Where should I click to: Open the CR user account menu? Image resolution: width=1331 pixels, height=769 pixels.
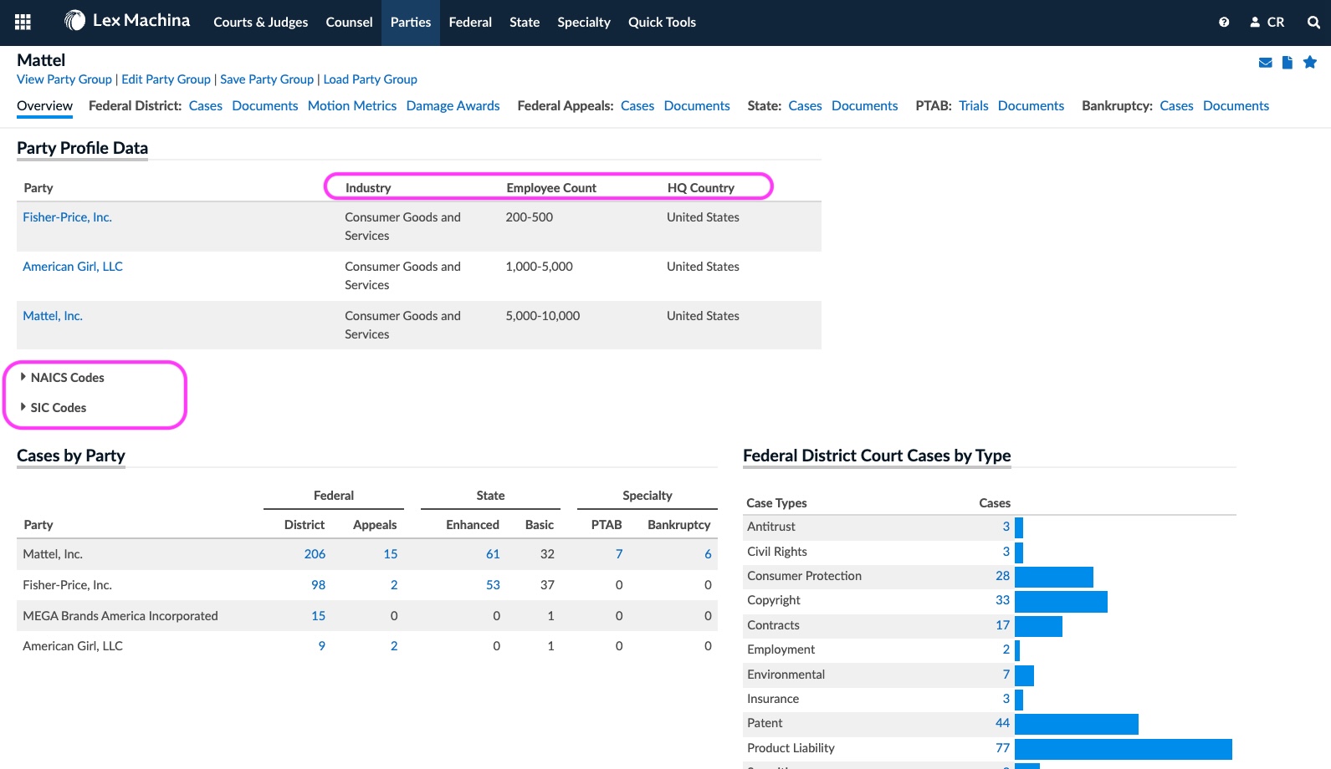click(x=1267, y=23)
